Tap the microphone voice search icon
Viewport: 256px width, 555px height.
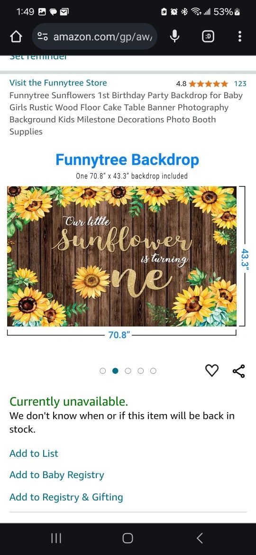[174, 36]
